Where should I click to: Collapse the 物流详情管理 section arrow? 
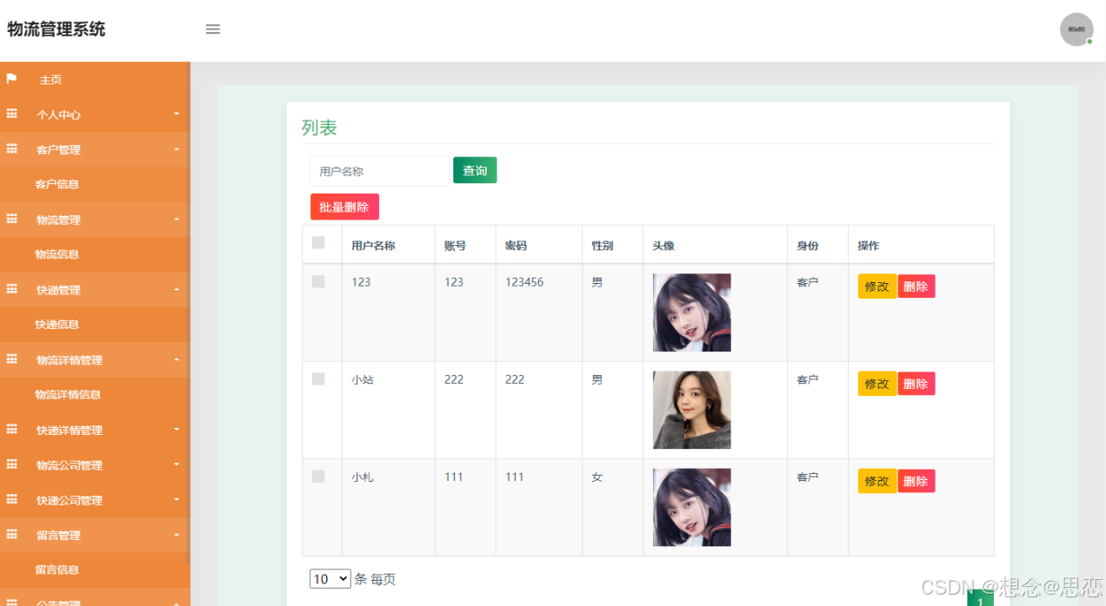(x=177, y=359)
